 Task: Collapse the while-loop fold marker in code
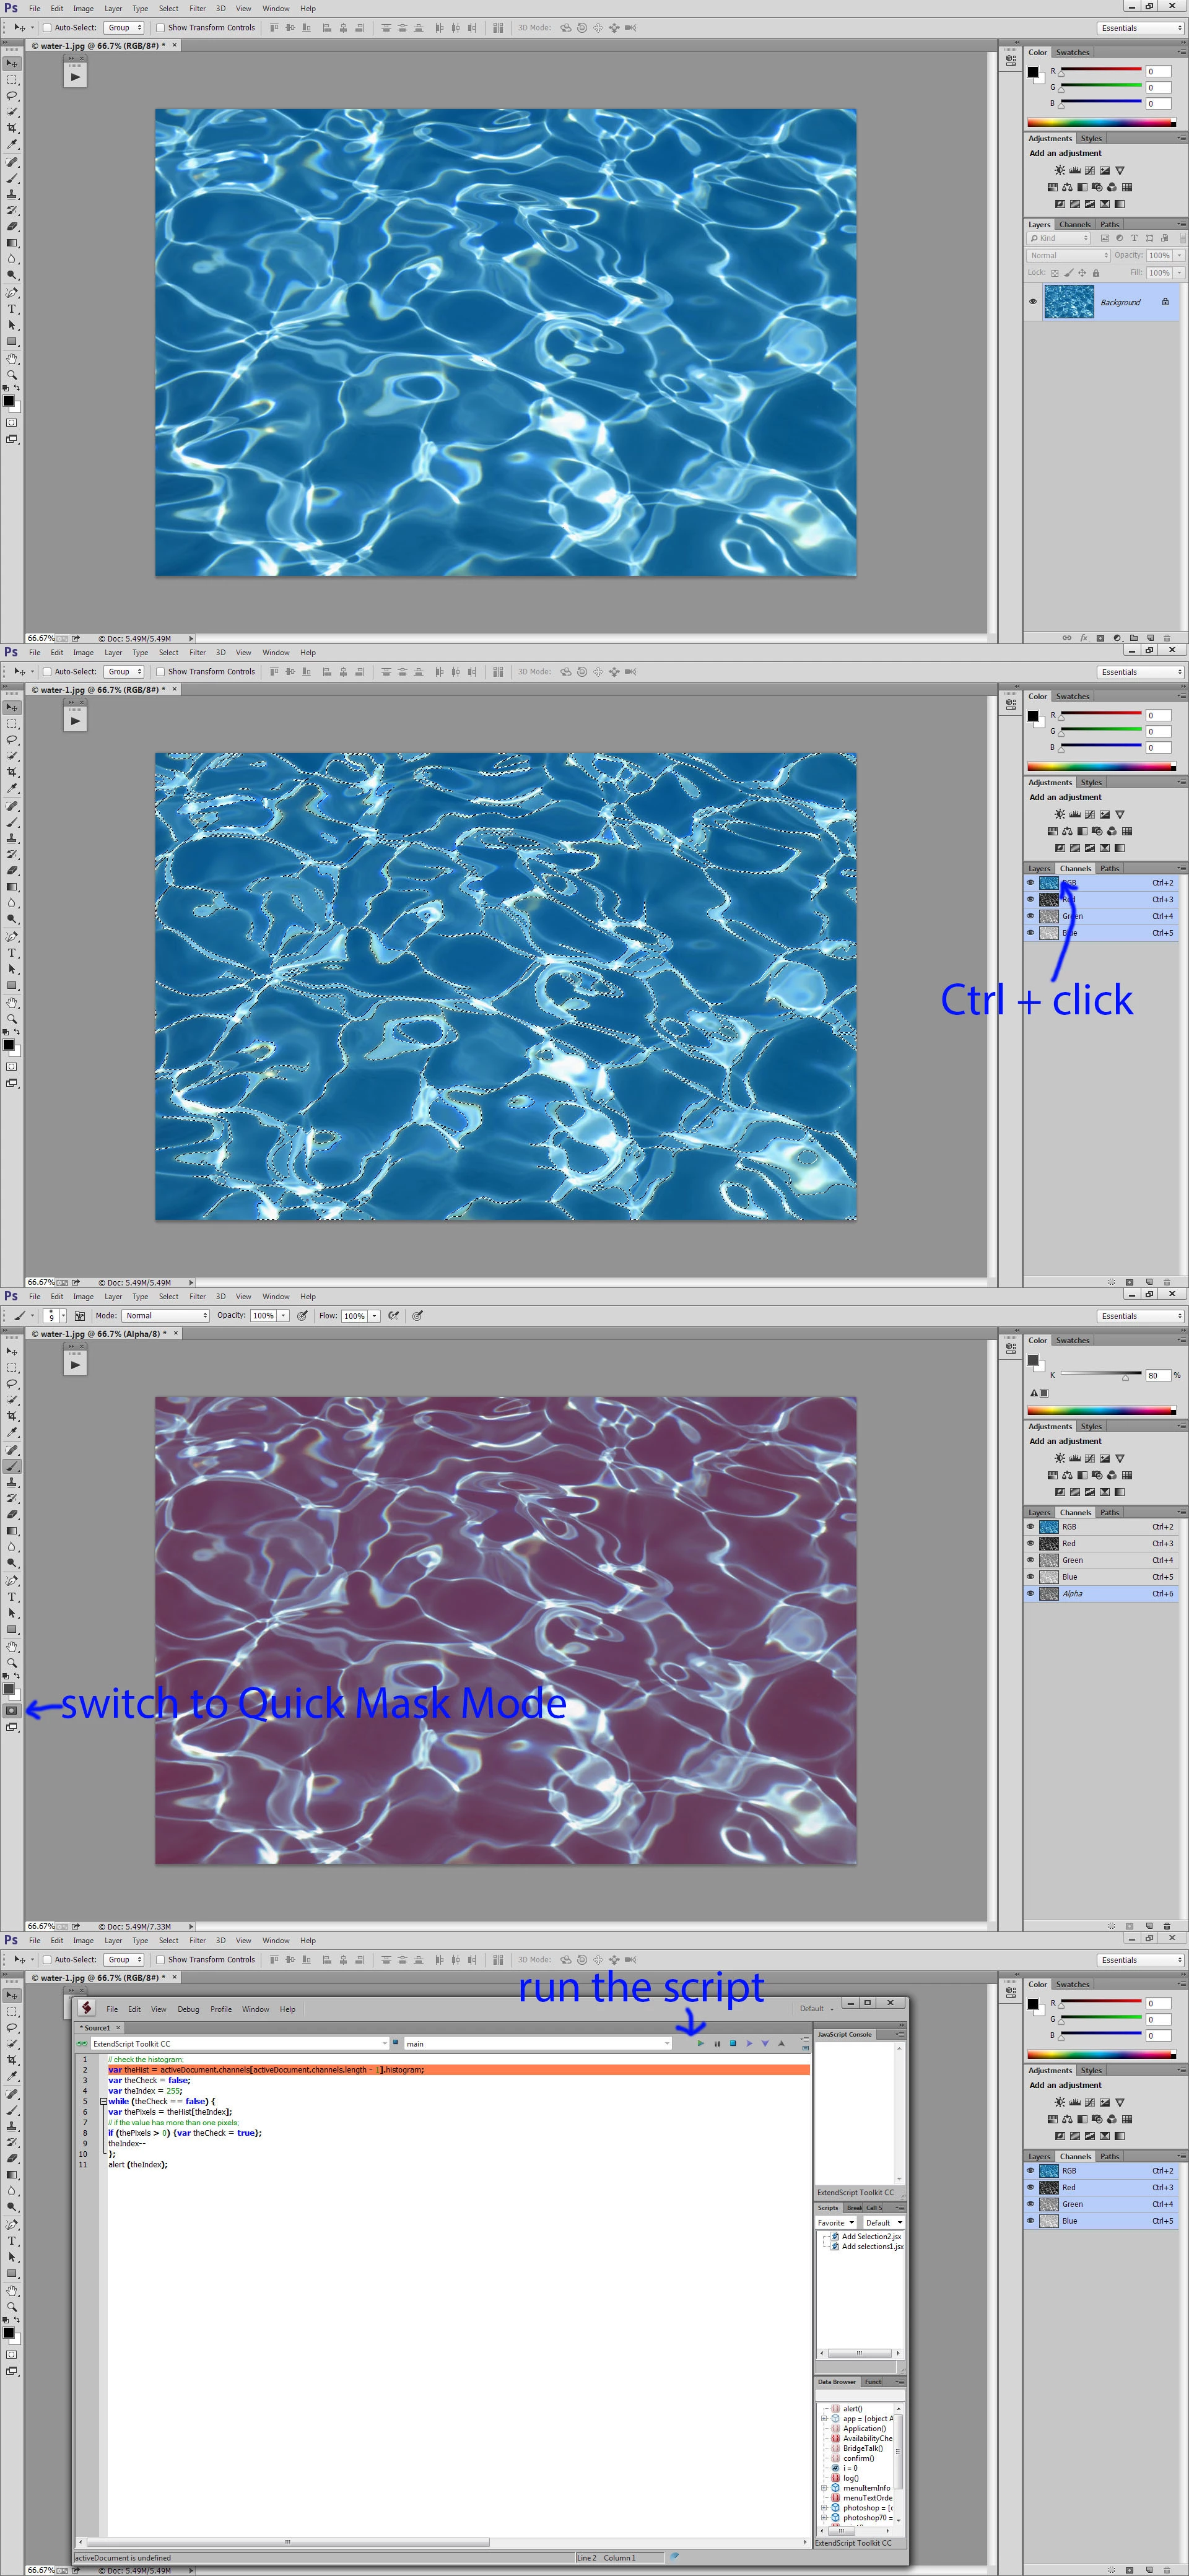pyautogui.click(x=103, y=2101)
